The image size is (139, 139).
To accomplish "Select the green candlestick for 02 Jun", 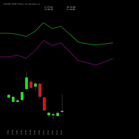I will (x=49, y=114).
